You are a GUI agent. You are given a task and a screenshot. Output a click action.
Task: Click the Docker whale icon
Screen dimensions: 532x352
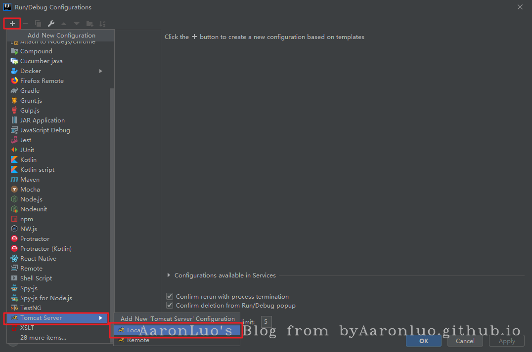click(14, 71)
